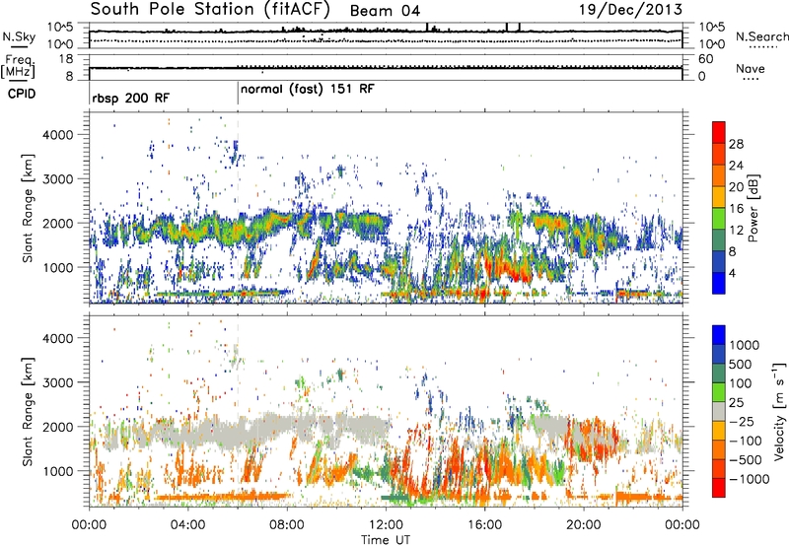This screenshot has width=789, height=546.
Task: Click the '20:00' time tick label
Action: coord(584,525)
